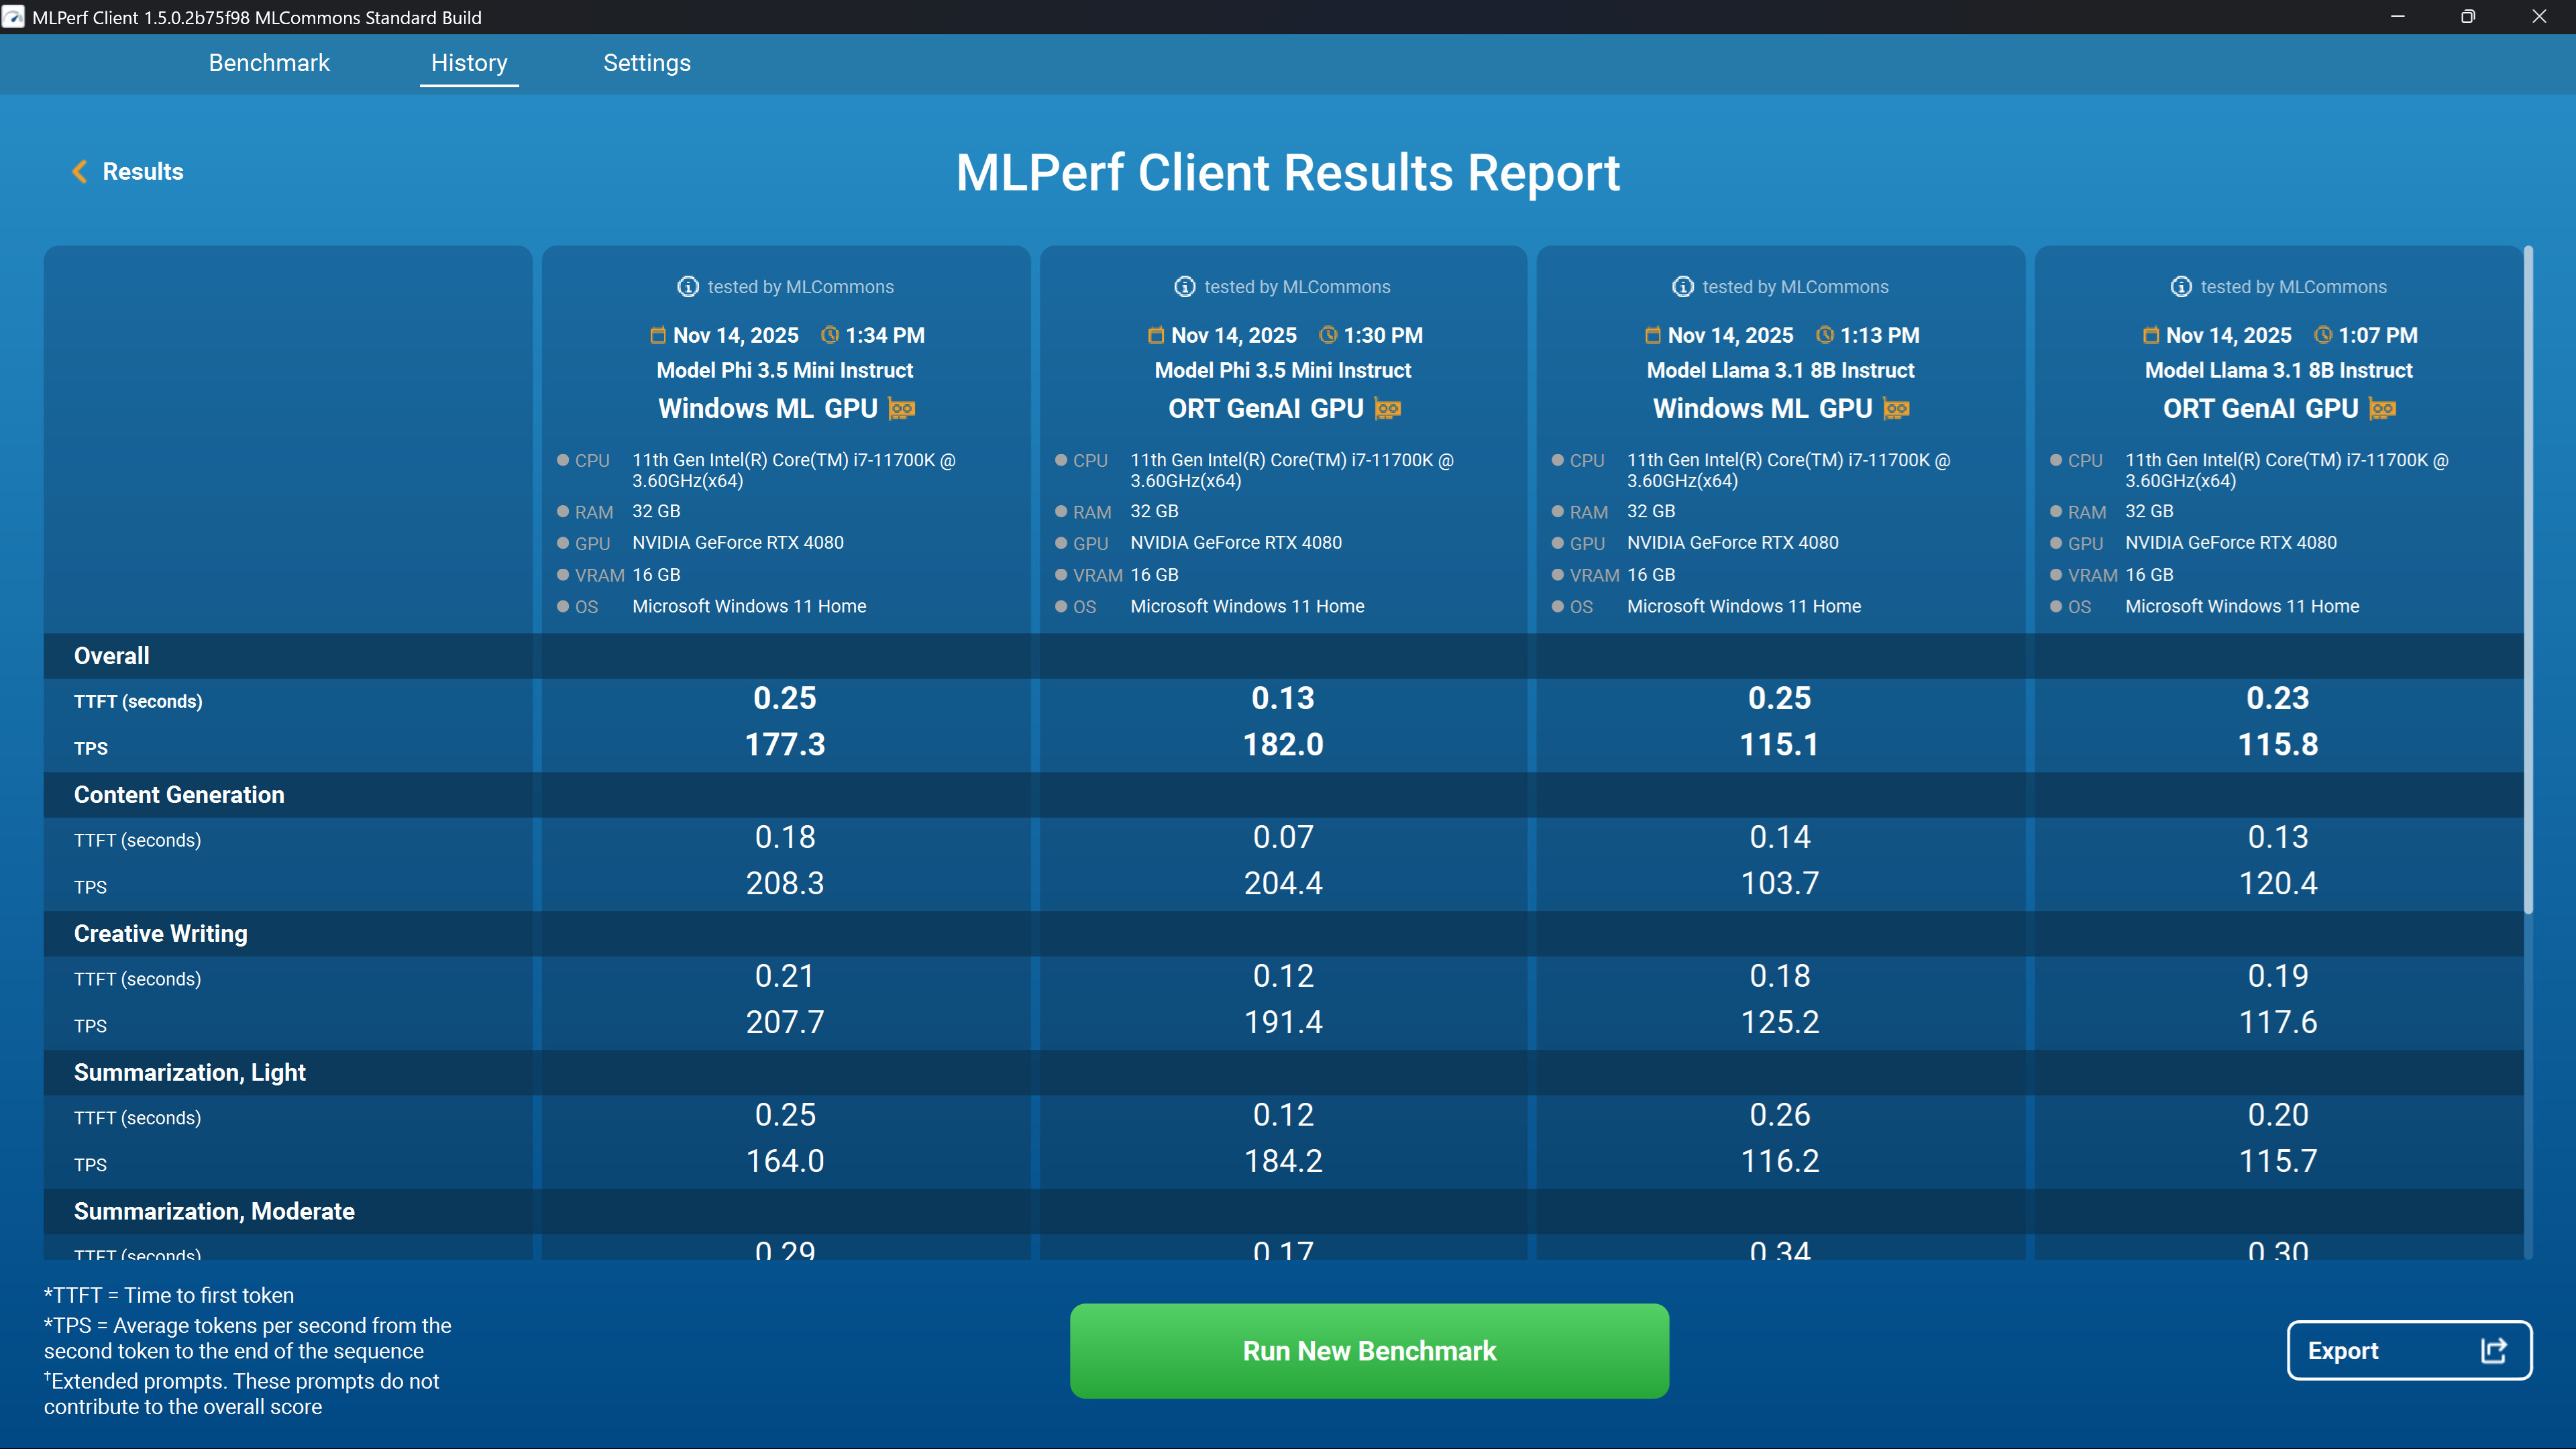Click the info icon in the 1:30 PM column
This screenshot has width=2576, height=1449.
1185,287
